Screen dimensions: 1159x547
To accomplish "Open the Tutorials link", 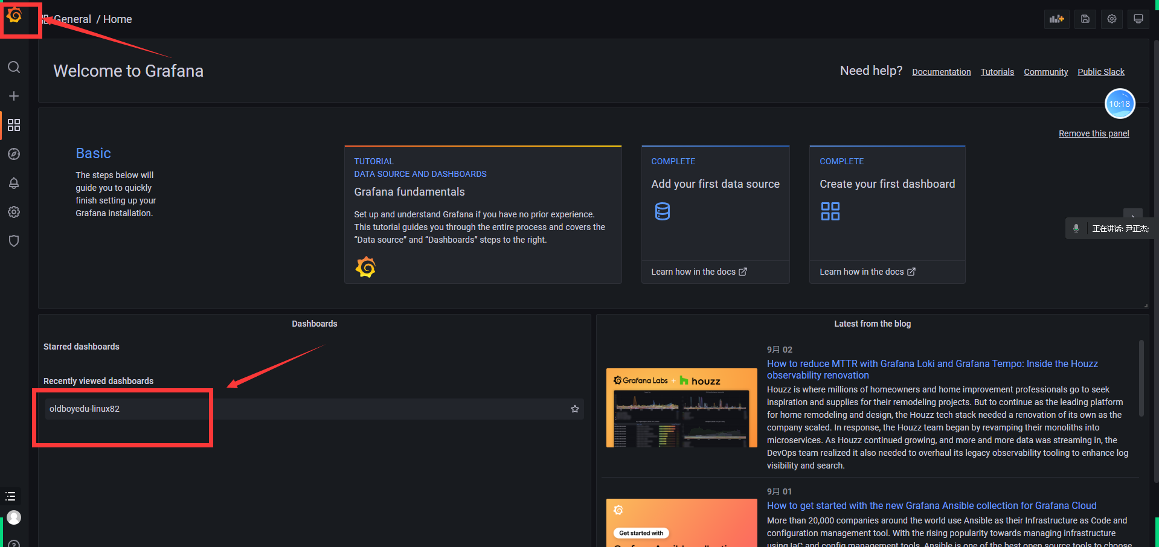I will click(997, 72).
